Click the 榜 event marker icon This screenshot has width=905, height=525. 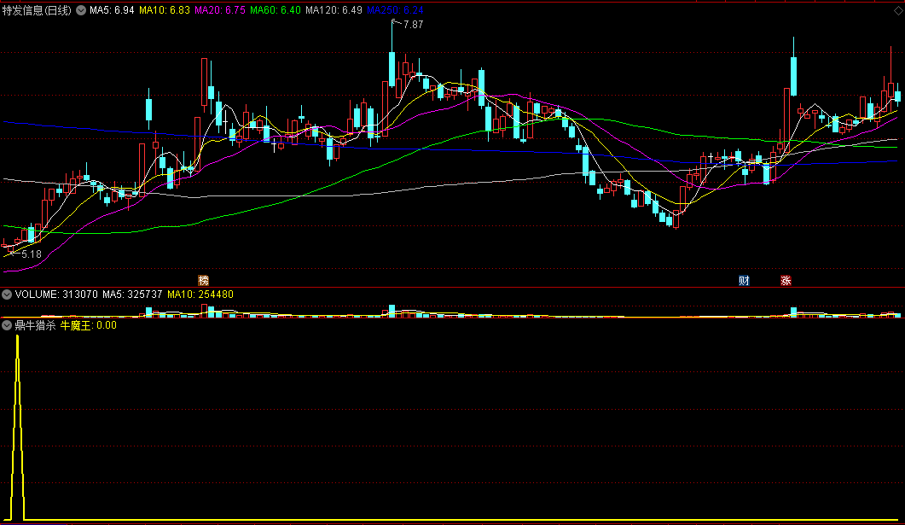(x=204, y=281)
